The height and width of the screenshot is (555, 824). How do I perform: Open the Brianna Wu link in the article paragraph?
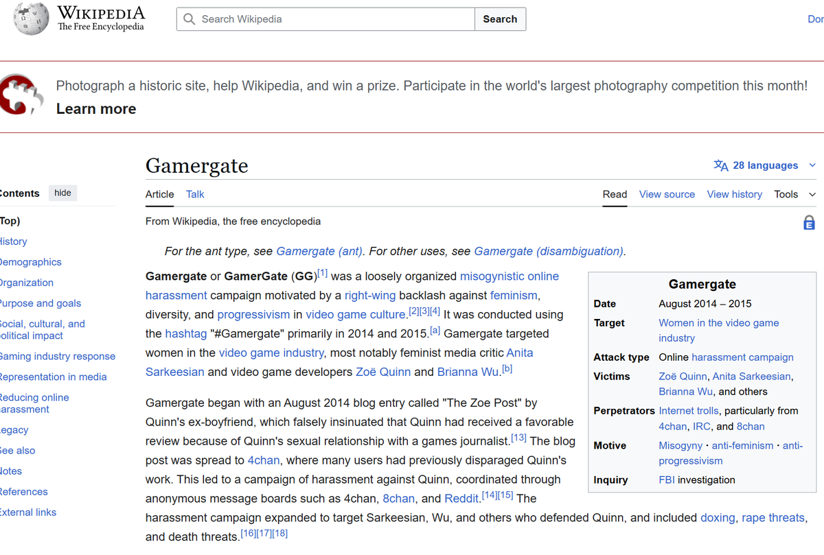(468, 372)
